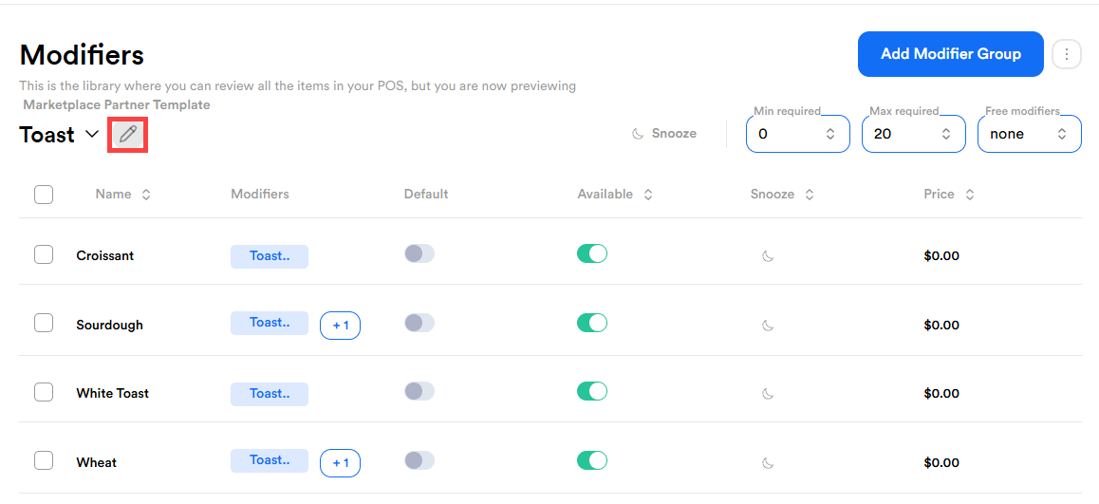Select the Croissant row checkbox
The width and height of the screenshot is (1099, 504).
tap(44, 254)
